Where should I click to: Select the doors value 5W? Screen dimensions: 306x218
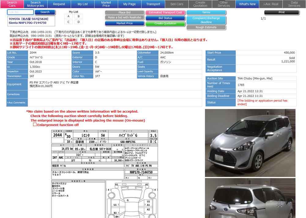[97, 67]
